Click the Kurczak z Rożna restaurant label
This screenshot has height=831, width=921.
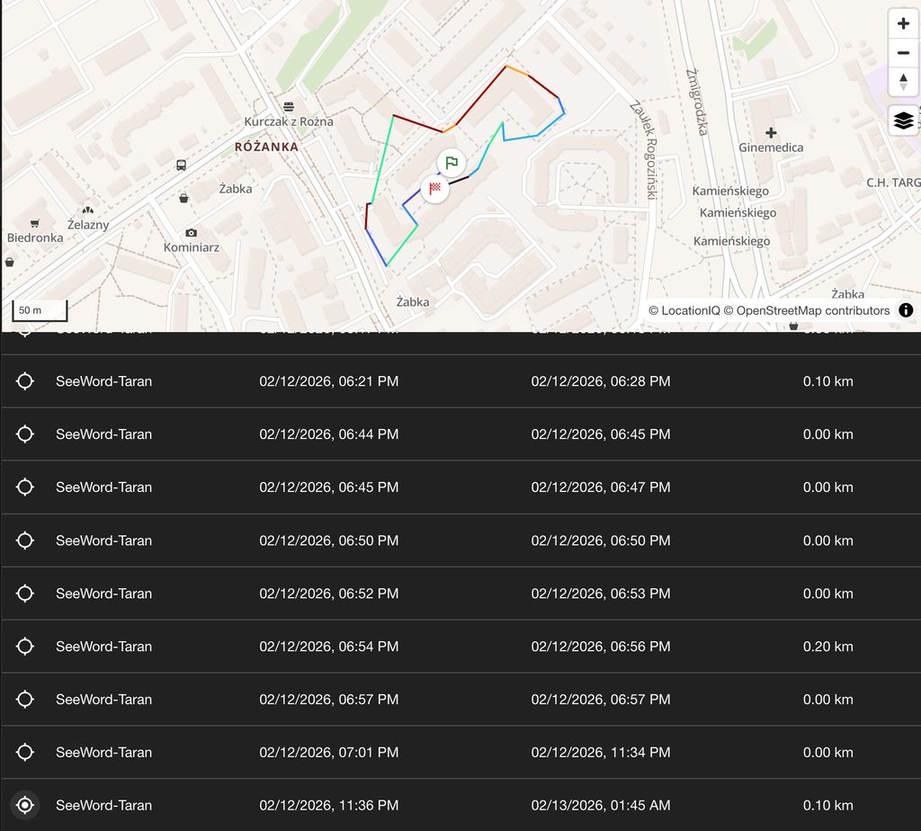289,121
